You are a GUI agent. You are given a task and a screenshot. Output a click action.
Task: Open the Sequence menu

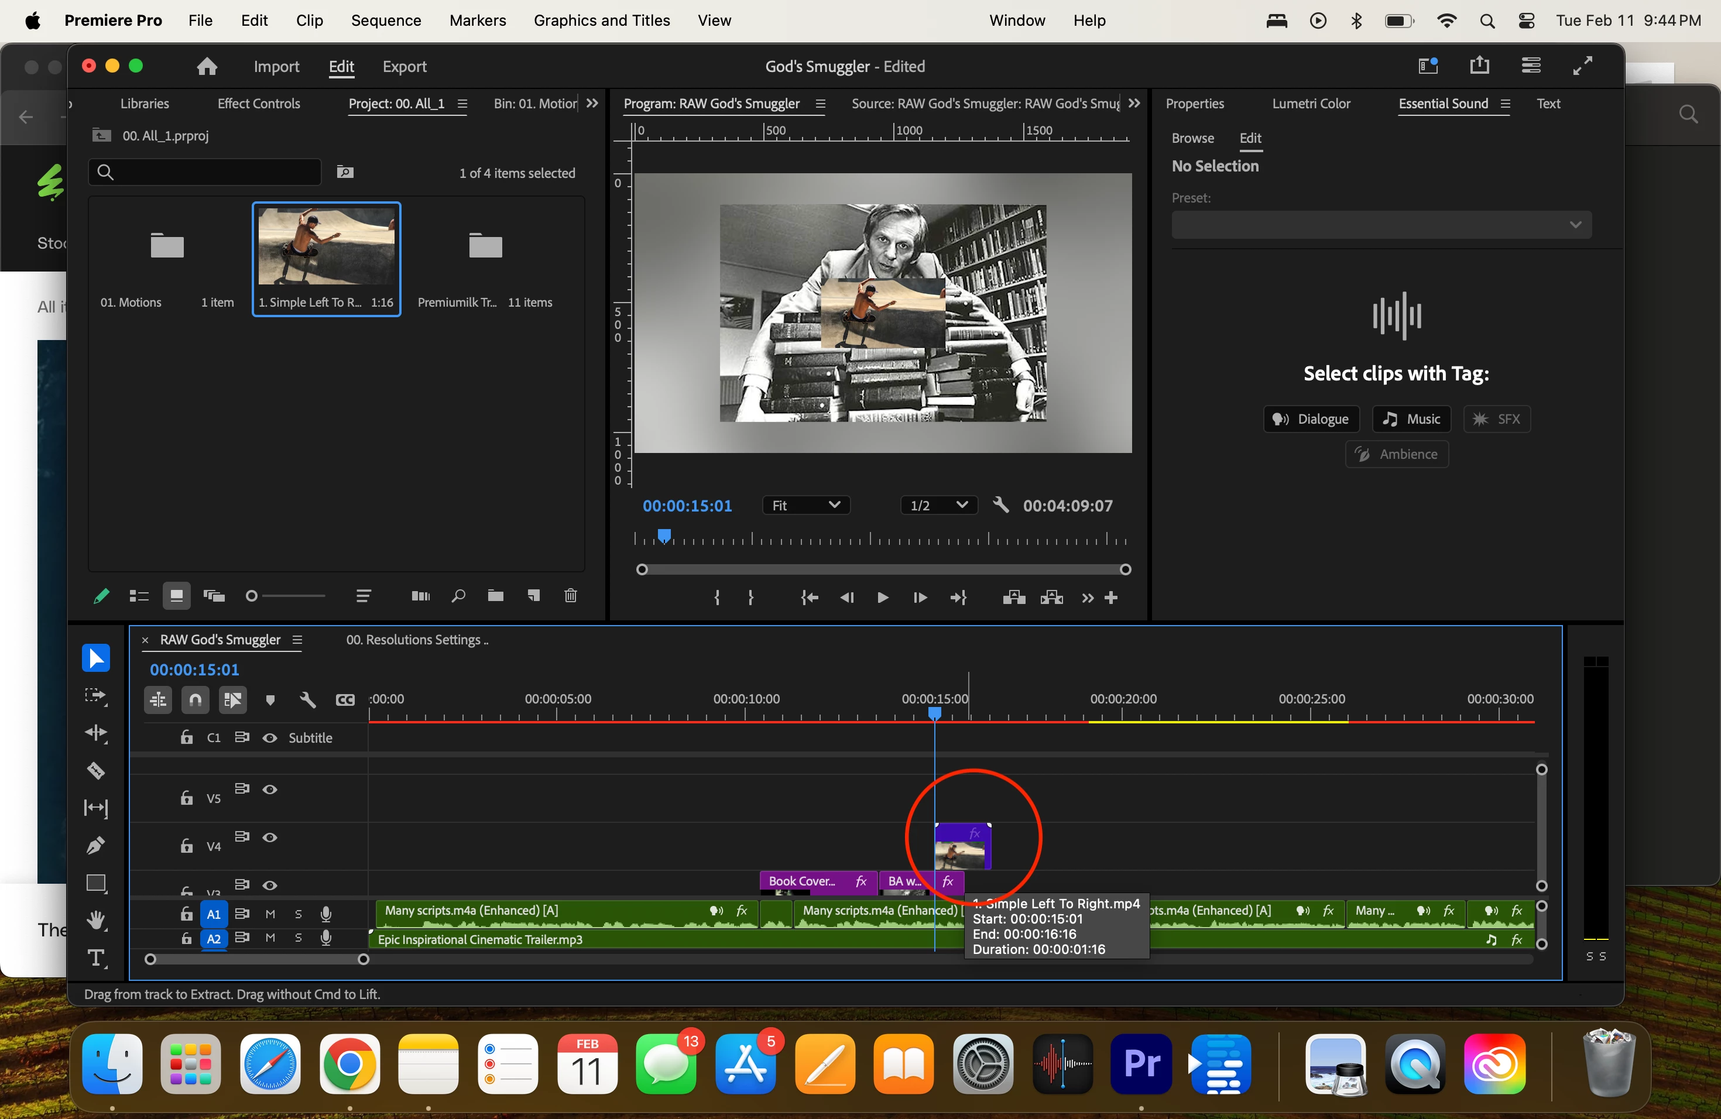pos(385,20)
